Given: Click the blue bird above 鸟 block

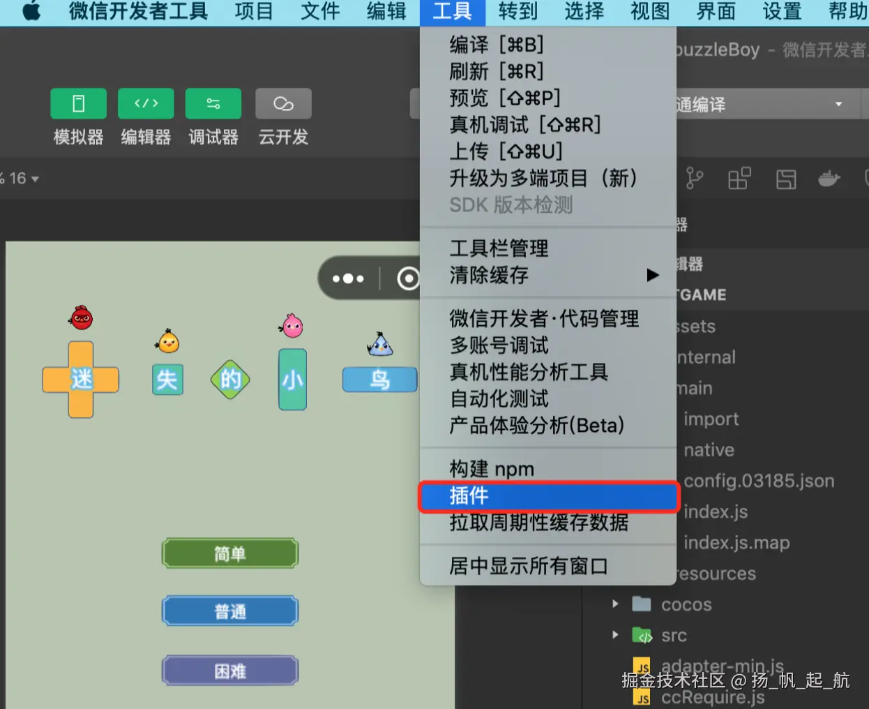Looking at the screenshot, I should coord(380,344).
